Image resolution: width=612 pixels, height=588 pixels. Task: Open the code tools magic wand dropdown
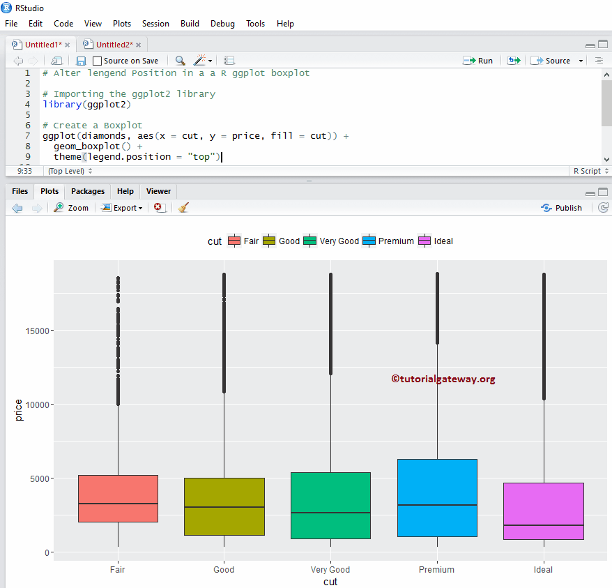203,61
